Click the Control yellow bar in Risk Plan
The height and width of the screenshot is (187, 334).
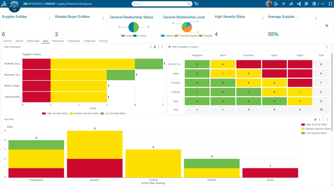pyautogui.click(x=153, y=163)
